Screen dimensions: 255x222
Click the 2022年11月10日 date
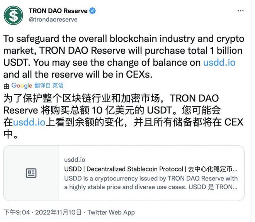(58, 212)
